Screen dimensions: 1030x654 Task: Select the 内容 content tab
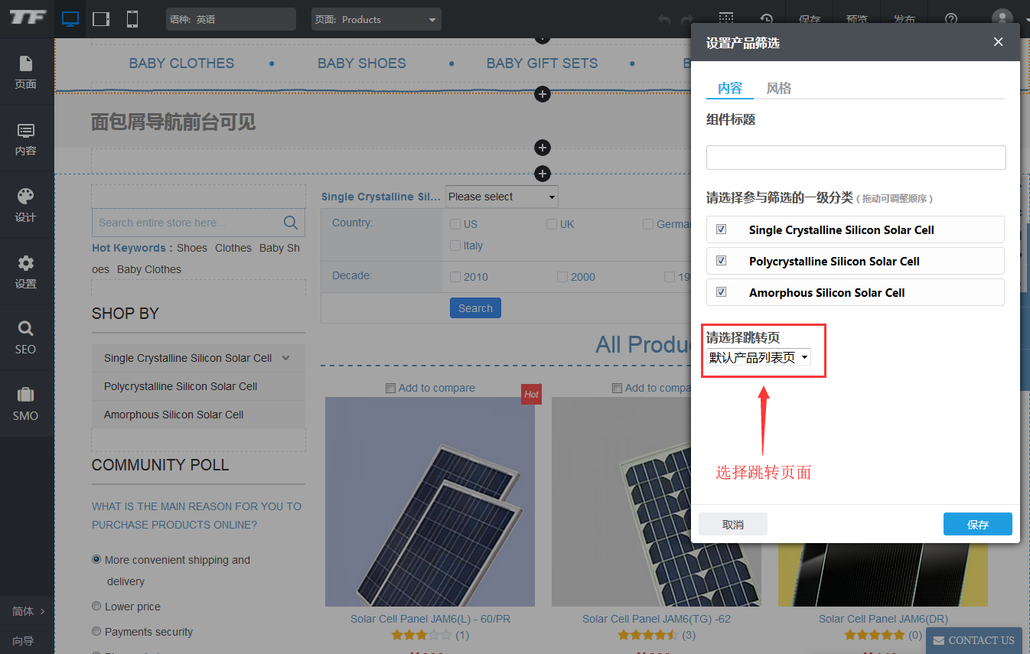pyautogui.click(x=729, y=88)
